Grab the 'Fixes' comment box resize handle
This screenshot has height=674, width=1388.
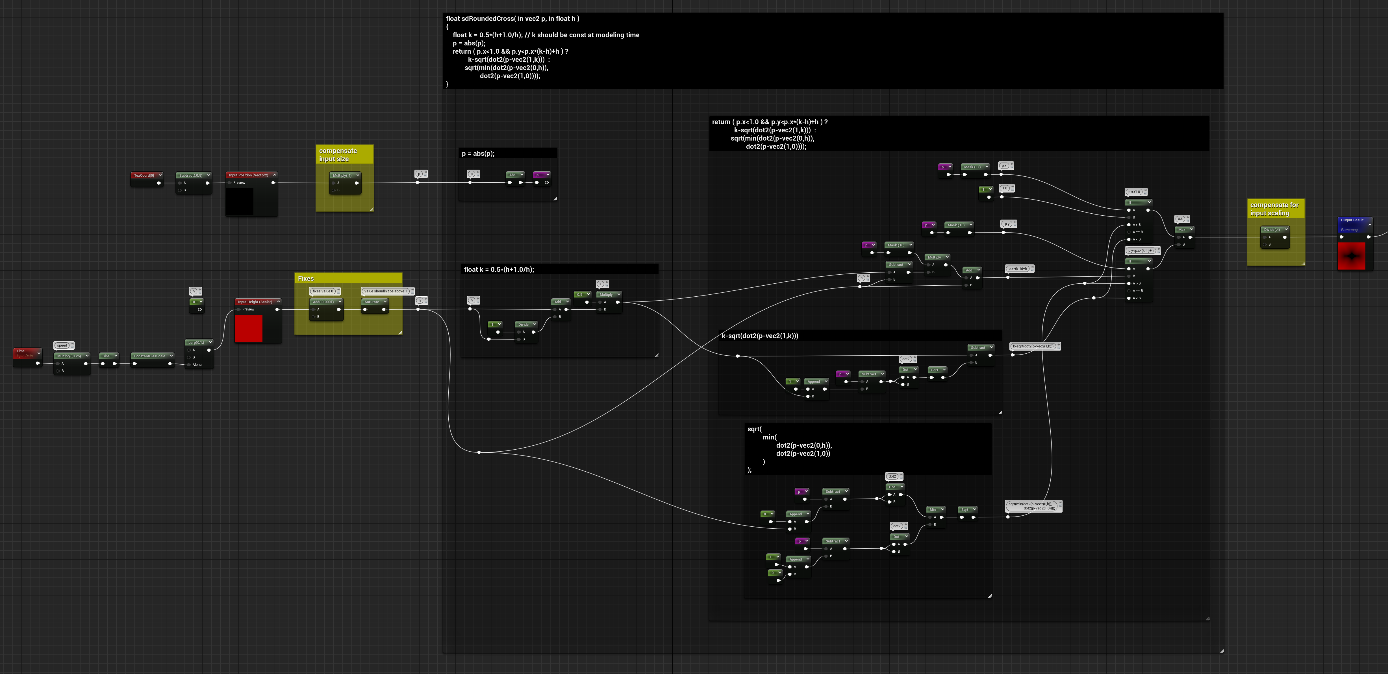[x=400, y=333]
